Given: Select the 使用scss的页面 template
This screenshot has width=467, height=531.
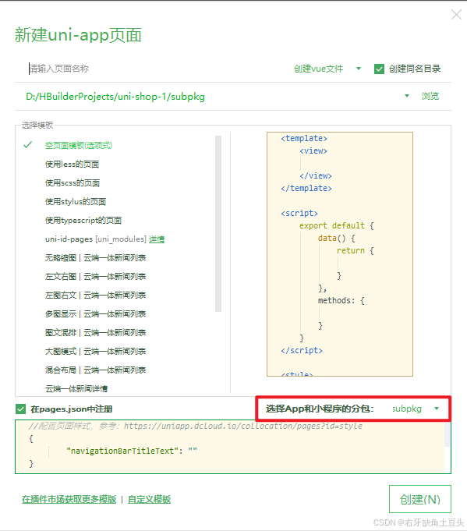Looking at the screenshot, I should pos(73,183).
